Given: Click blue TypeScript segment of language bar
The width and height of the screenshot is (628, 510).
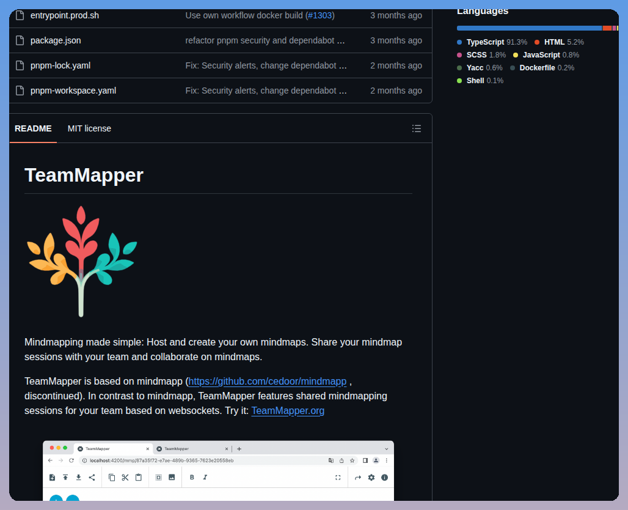Looking at the screenshot, I should point(530,28).
